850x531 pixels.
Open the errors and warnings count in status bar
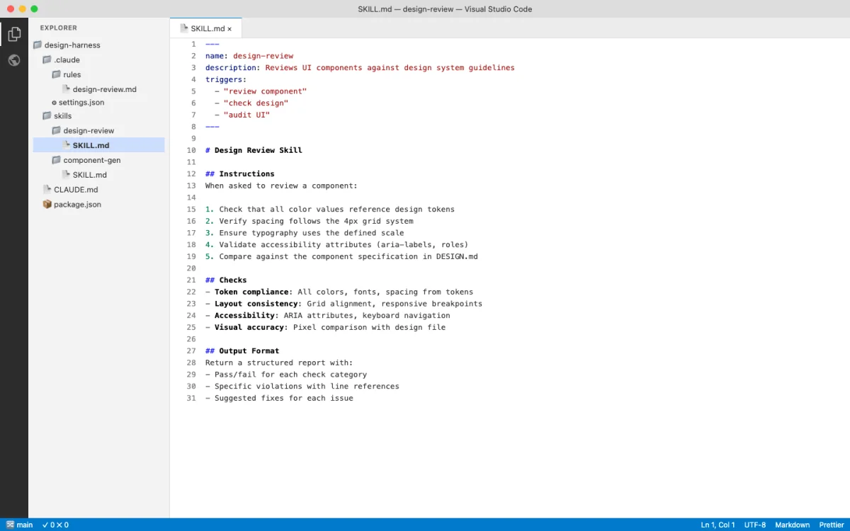pos(55,525)
